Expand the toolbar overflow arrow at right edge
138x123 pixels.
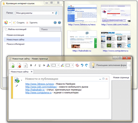coord(130,65)
